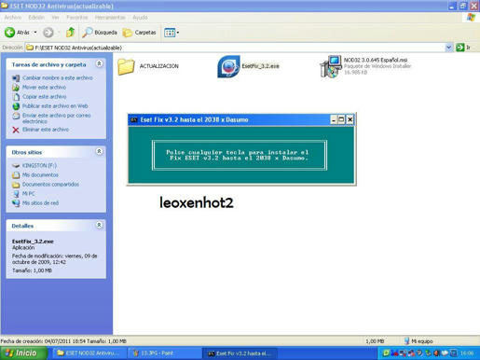Click the Mis documentos folder icon
Image resolution: width=480 pixels, height=360 pixels.
(16, 175)
